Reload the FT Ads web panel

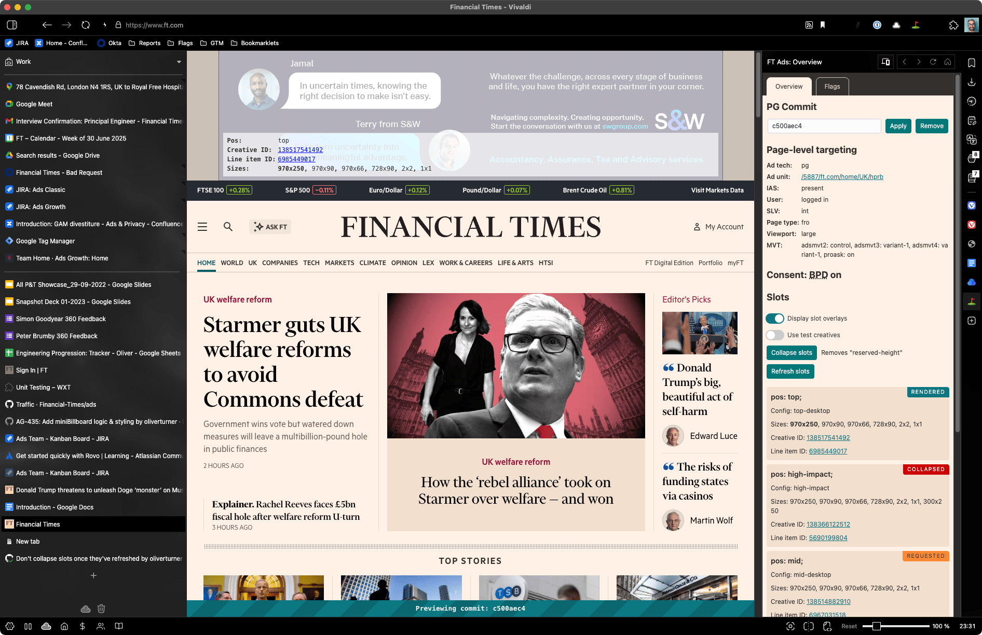click(933, 62)
